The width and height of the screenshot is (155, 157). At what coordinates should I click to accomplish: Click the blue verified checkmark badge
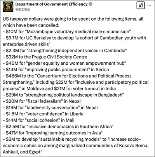pyautogui.click(x=91, y=4)
